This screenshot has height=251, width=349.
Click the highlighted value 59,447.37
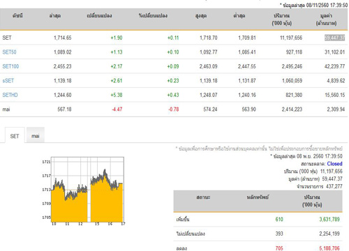(334, 38)
